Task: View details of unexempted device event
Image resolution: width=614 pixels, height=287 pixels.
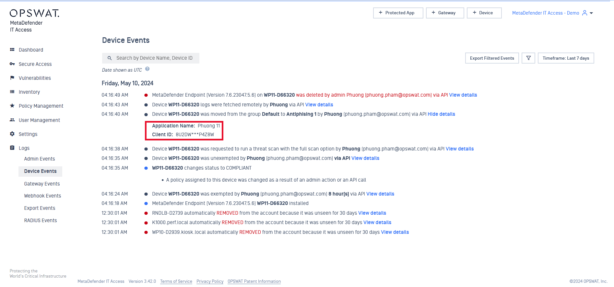Action: [365, 158]
